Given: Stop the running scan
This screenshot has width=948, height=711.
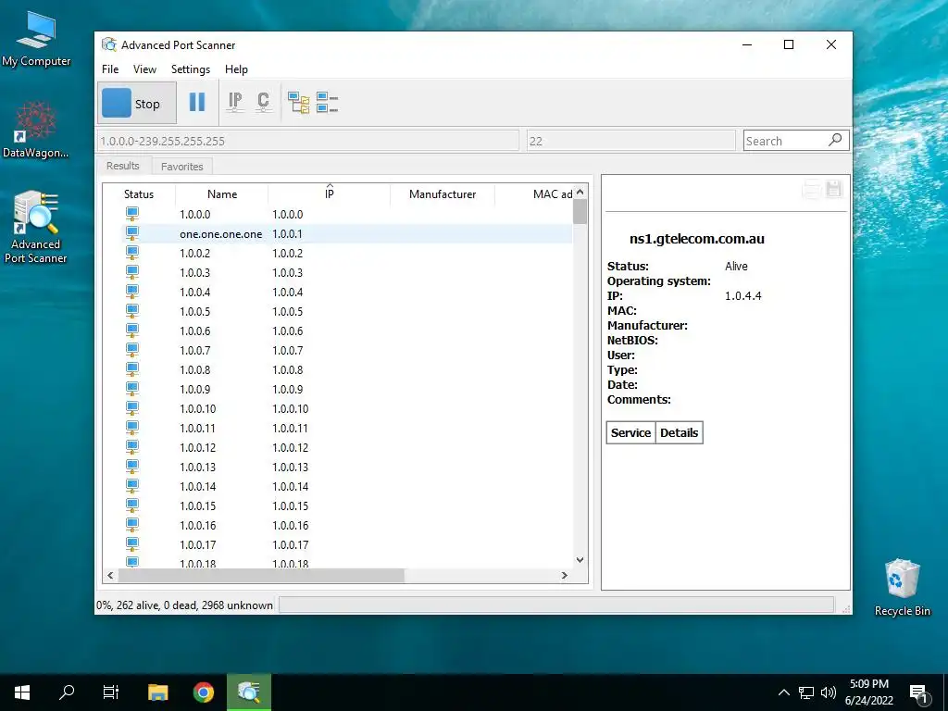Looking at the screenshot, I should click(x=137, y=104).
